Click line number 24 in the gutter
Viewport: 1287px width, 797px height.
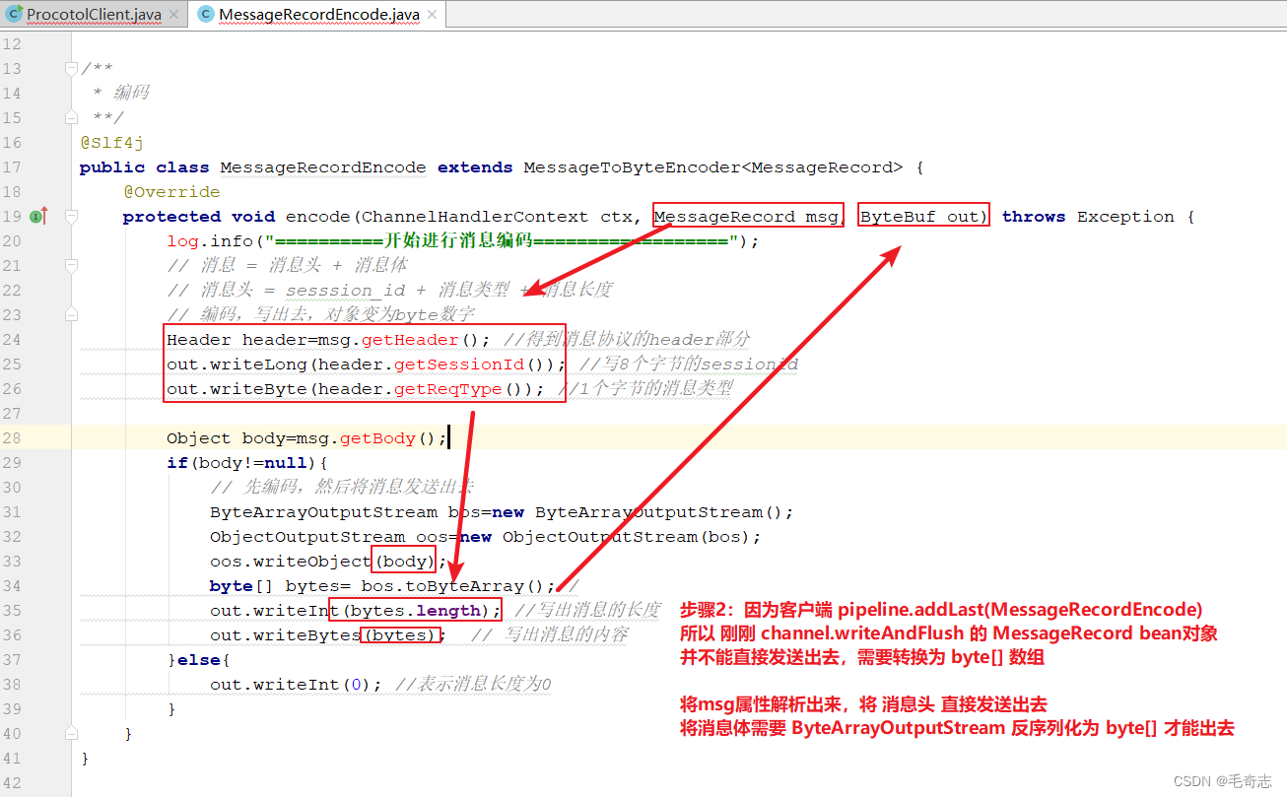(x=12, y=339)
